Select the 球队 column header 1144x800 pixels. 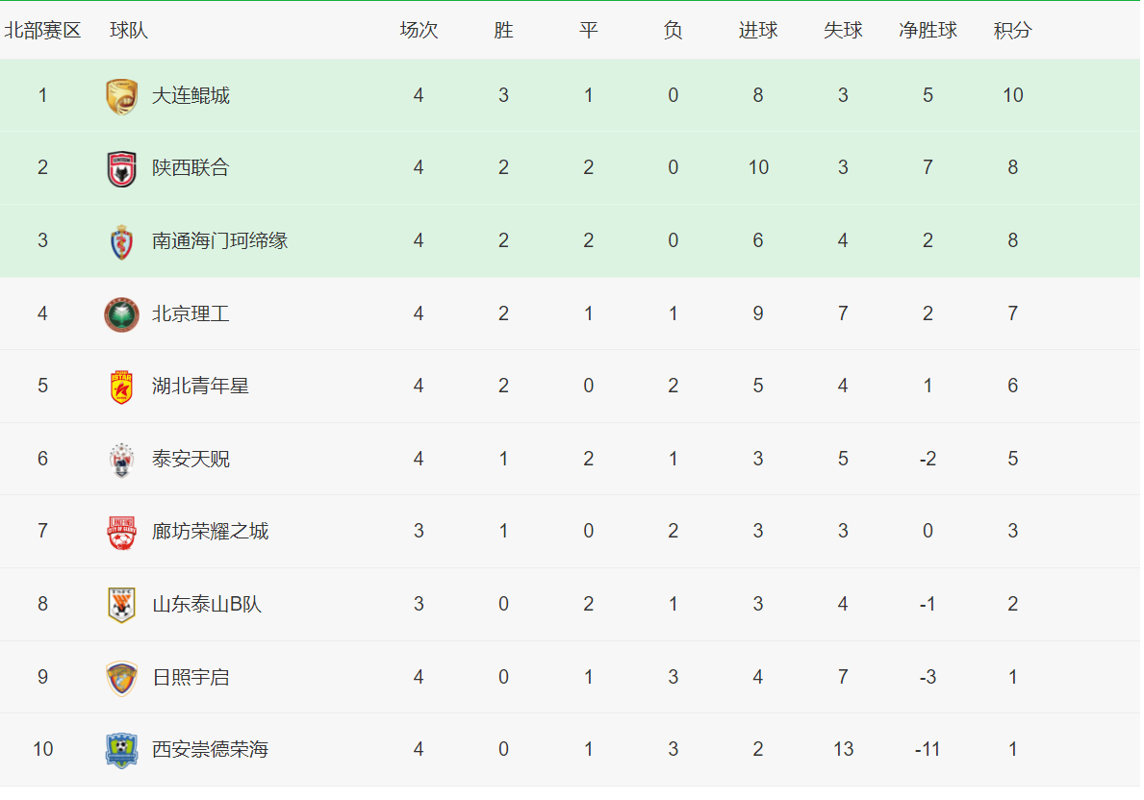[x=128, y=31]
